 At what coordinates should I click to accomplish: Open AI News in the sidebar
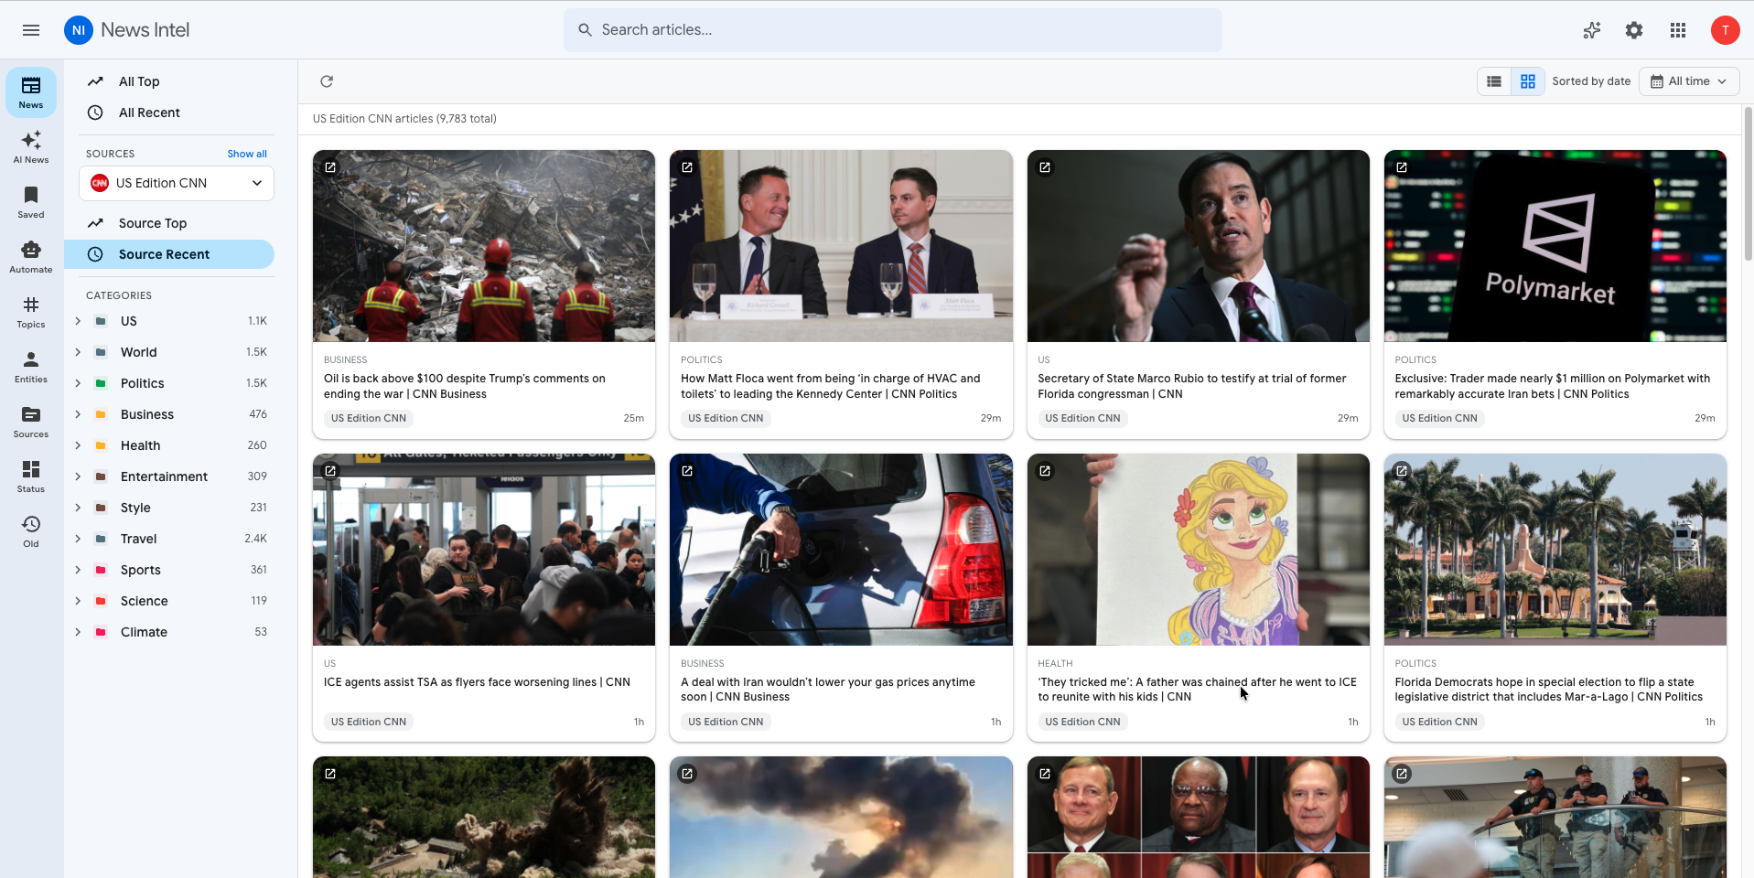point(31,147)
